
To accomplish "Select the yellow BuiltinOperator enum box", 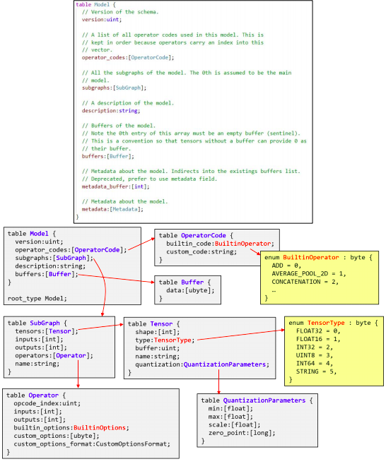I will tap(320, 278).
